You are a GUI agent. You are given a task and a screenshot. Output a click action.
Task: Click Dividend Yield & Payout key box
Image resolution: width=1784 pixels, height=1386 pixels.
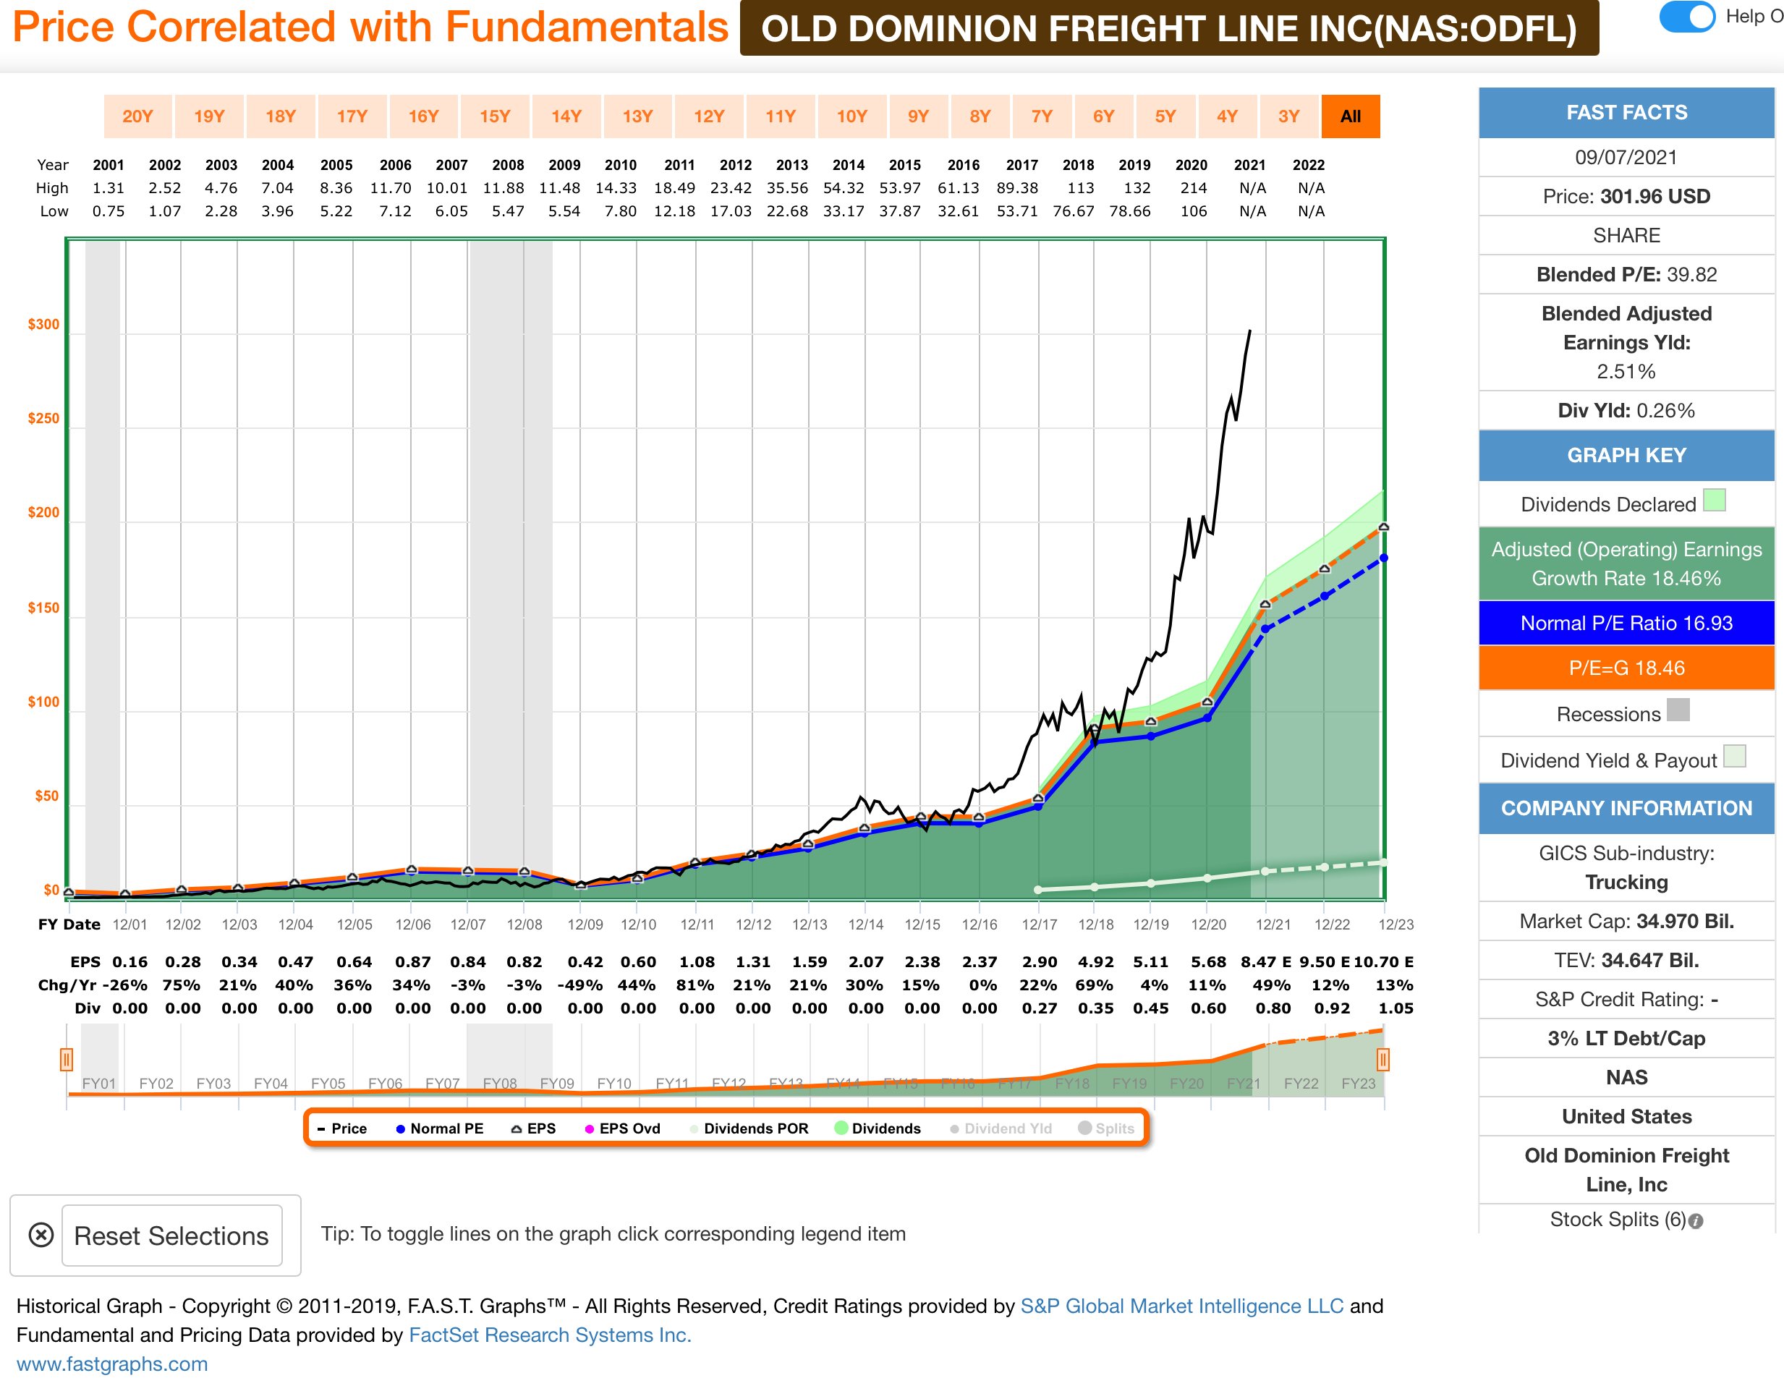(x=1733, y=757)
